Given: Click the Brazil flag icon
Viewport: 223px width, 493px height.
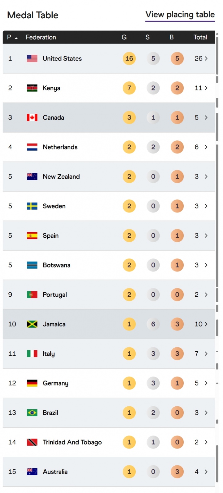Looking at the screenshot, I should (32, 413).
